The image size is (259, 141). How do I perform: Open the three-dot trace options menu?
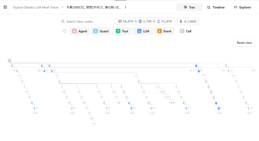click(125, 7)
